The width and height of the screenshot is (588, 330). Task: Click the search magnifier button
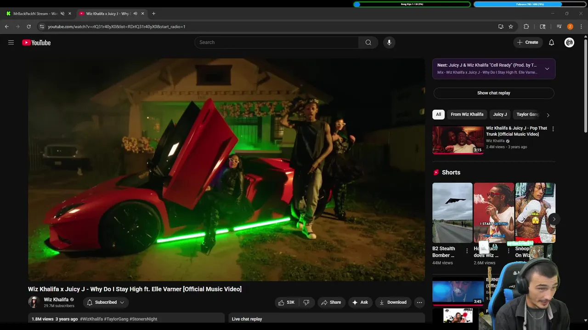pos(368,42)
